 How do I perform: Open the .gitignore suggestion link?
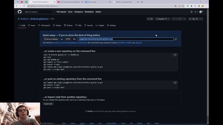tap(139, 43)
